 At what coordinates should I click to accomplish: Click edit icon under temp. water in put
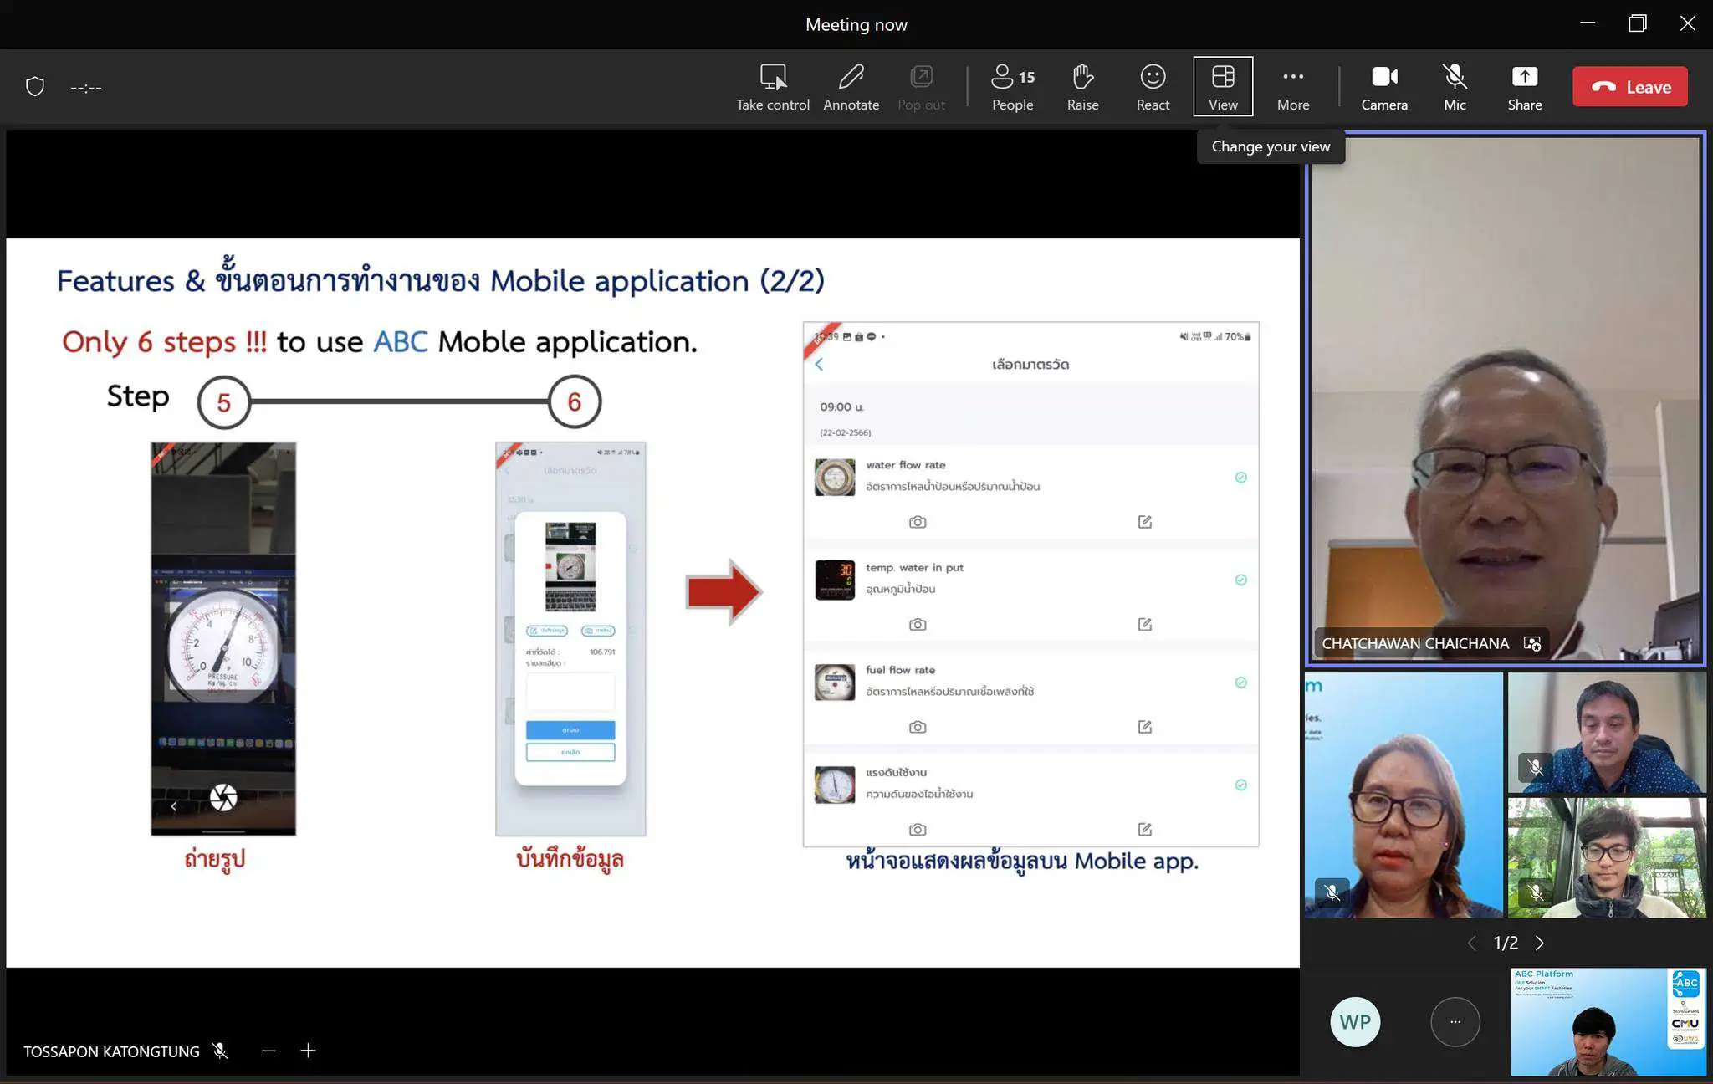pos(1145,625)
